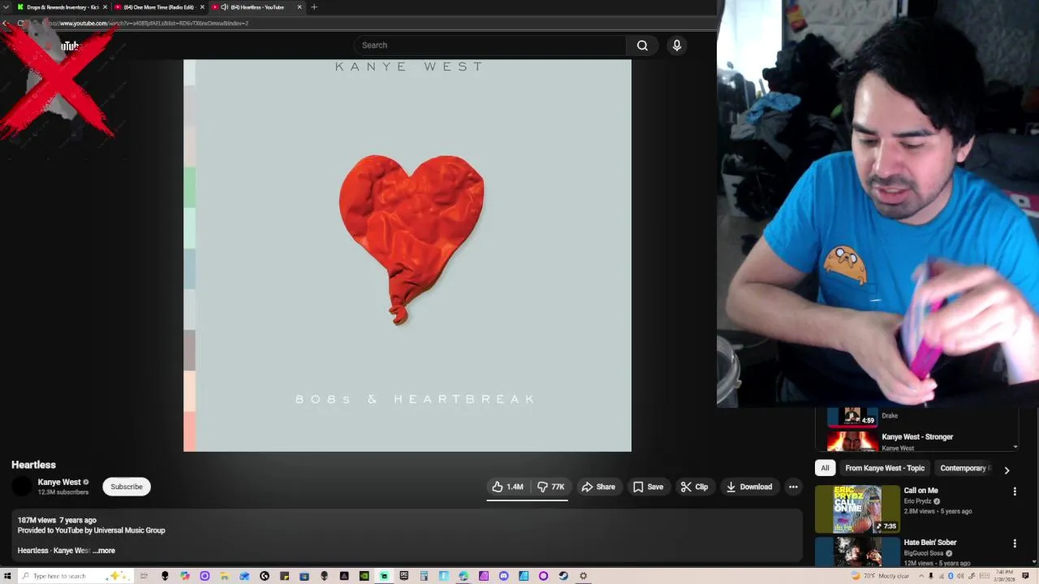Open weather widget 70°F Mostly clear
The height and width of the screenshot is (584, 1039).
click(880, 576)
